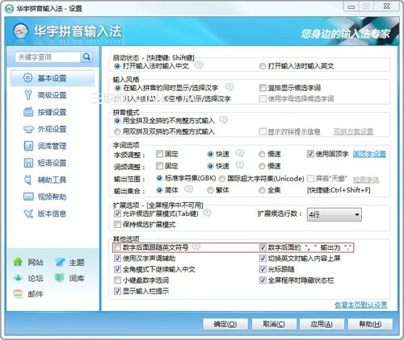Click the search magnifier icon
Image resolution: width=404 pixels, height=340 pixels.
pyautogui.click(x=86, y=56)
